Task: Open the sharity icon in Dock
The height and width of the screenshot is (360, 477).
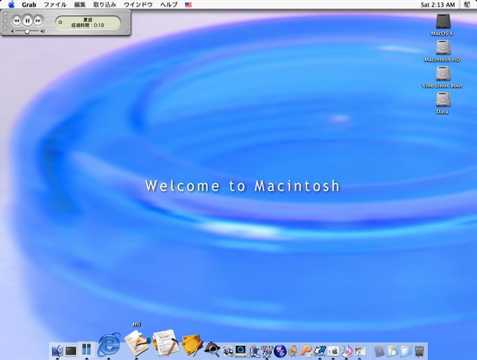Action: click(x=320, y=351)
